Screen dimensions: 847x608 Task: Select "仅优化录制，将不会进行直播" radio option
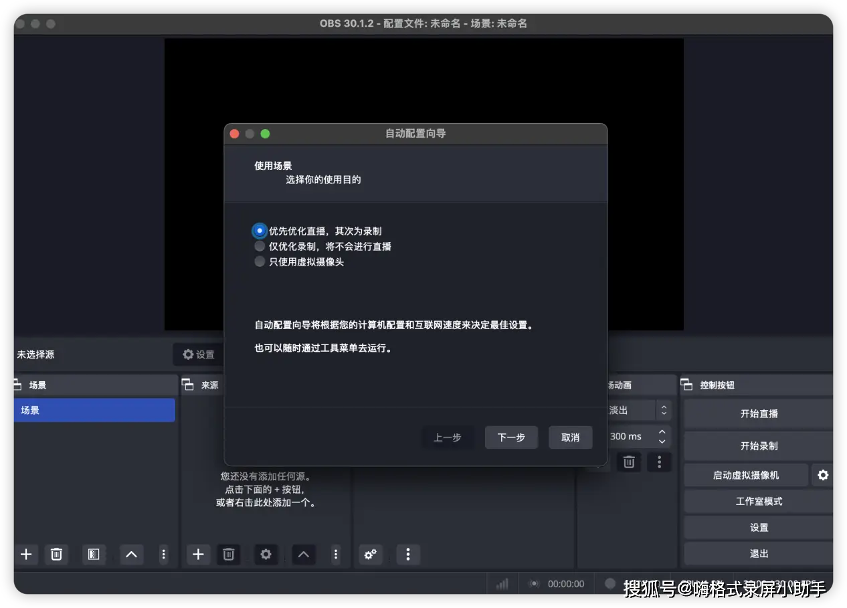[x=260, y=246]
